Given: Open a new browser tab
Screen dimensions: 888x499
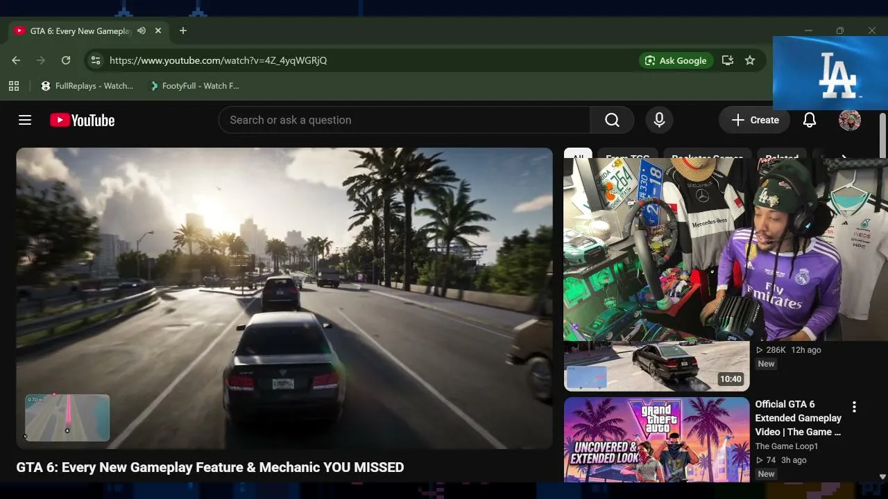Looking at the screenshot, I should [x=183, y=30].
